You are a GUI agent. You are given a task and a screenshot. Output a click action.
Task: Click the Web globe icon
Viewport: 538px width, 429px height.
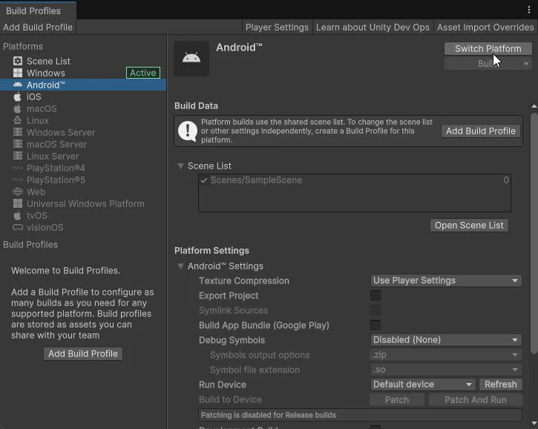(18, 191)
